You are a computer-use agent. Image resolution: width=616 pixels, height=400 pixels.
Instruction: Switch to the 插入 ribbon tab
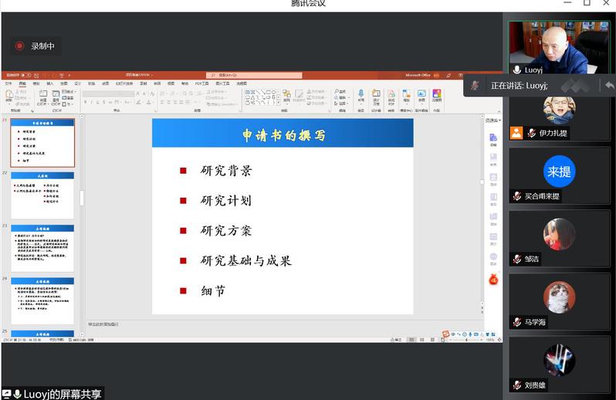[x=49, y=83]
